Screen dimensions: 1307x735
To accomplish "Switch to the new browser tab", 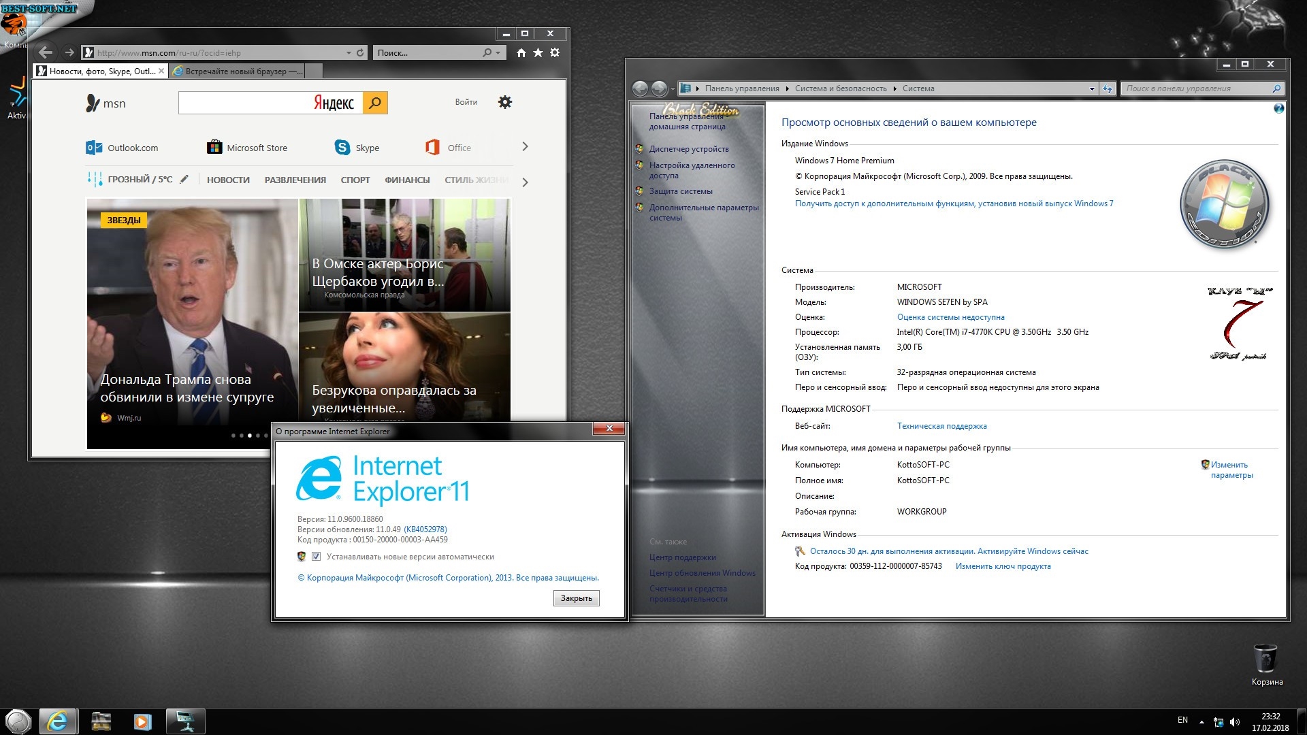I will pyautogui.click(x=236, y=71).
